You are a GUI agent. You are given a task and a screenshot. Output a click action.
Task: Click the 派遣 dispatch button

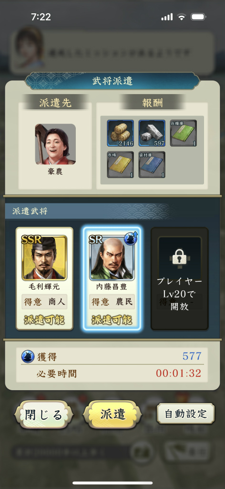click(112, 415)
